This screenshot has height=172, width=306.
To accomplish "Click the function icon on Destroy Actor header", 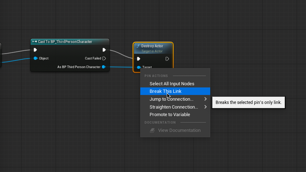I will click(138, 46).
